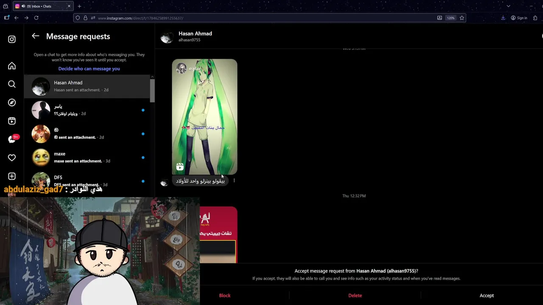543x305 pixels.
Task: Bookmark this page with the star icon
Action: 461,18
